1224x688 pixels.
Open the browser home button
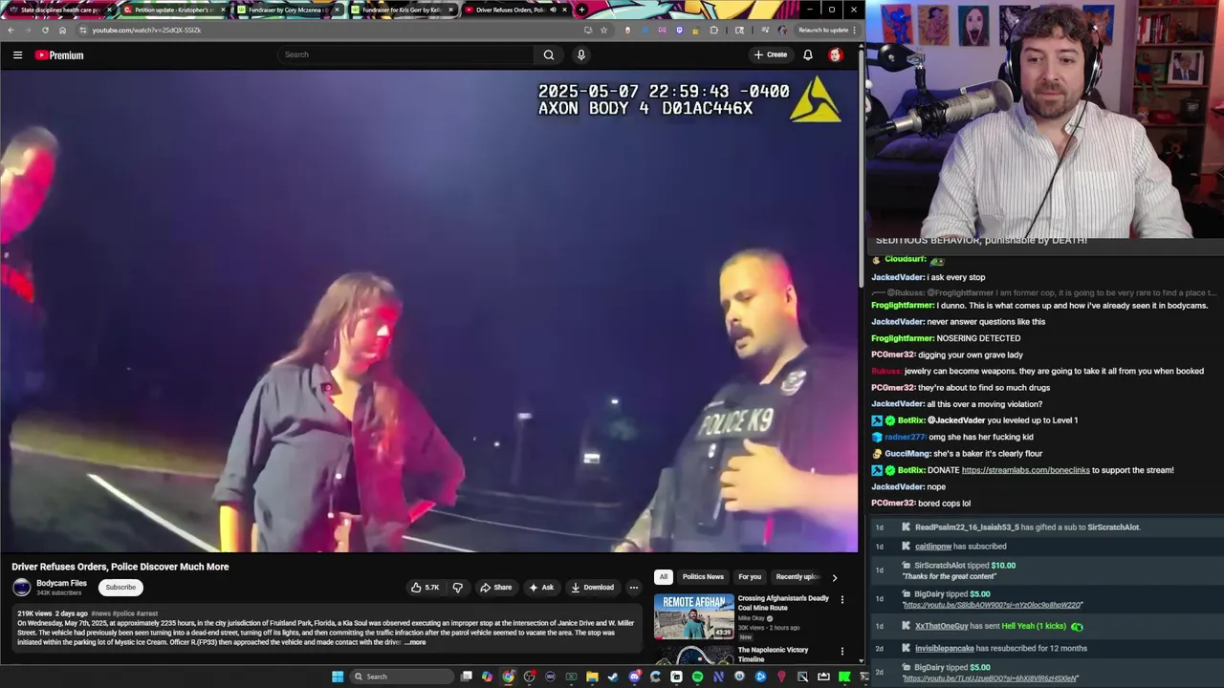[62, 30]
